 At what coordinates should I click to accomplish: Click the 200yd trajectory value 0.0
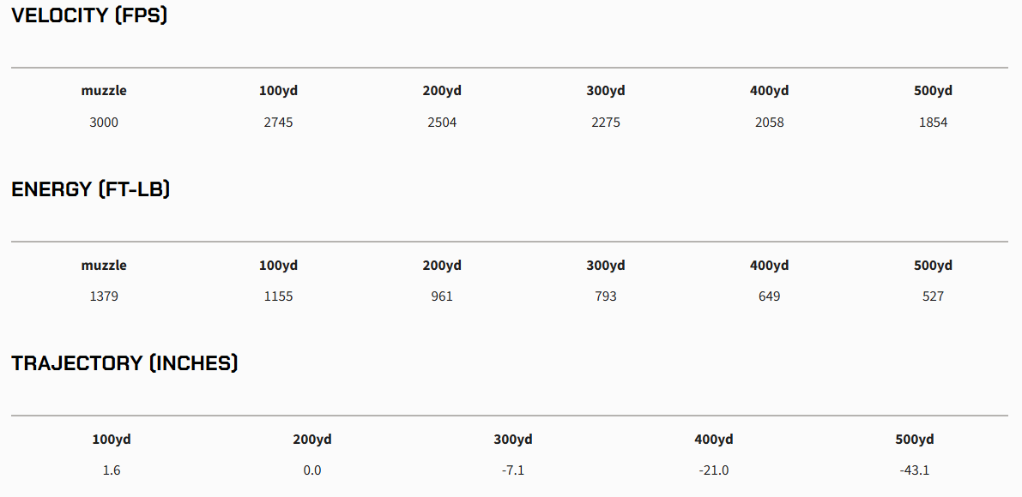pos(312,470)
